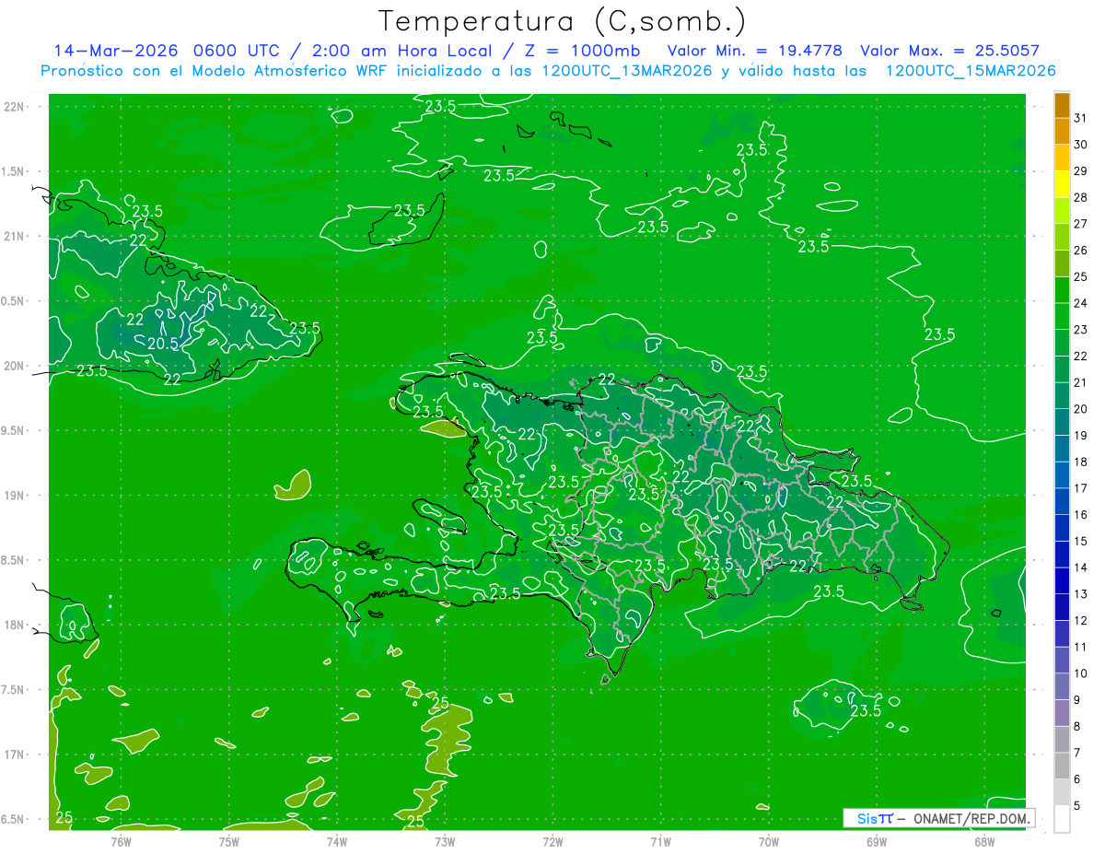Click the colorbar label '5'

tap(1076, 805)
